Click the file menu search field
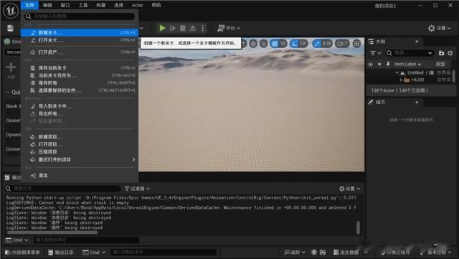The width and height of the screenshot is (459, 259). click(x=80, y=16)
